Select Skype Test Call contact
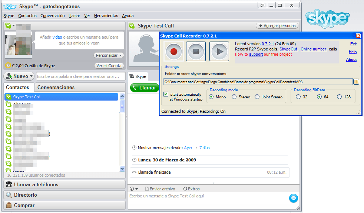 pos(61,97)
